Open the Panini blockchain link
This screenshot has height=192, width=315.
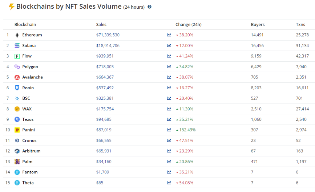[x=29, y=130]
